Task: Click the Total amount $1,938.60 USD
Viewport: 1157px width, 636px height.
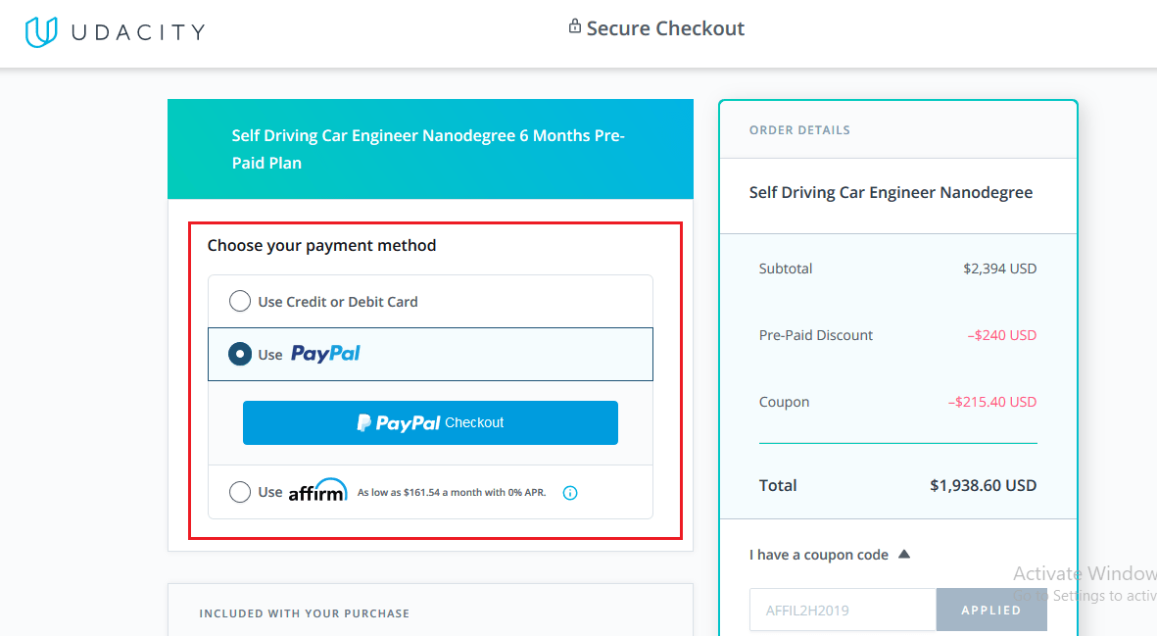Action: 983,485
